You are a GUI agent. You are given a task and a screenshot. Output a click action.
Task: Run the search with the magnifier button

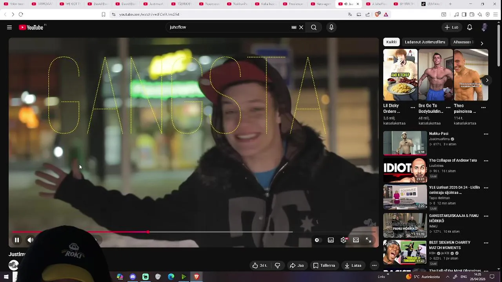(314, 27)
